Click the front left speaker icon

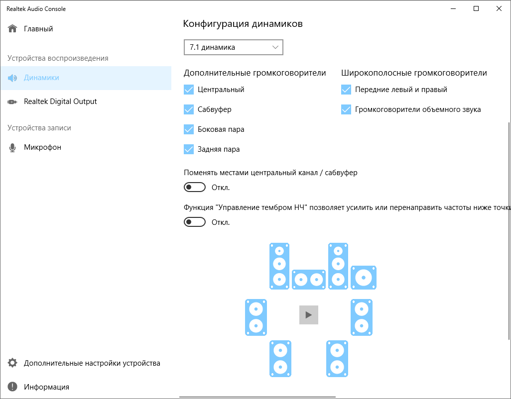click(x=279, y=266)
